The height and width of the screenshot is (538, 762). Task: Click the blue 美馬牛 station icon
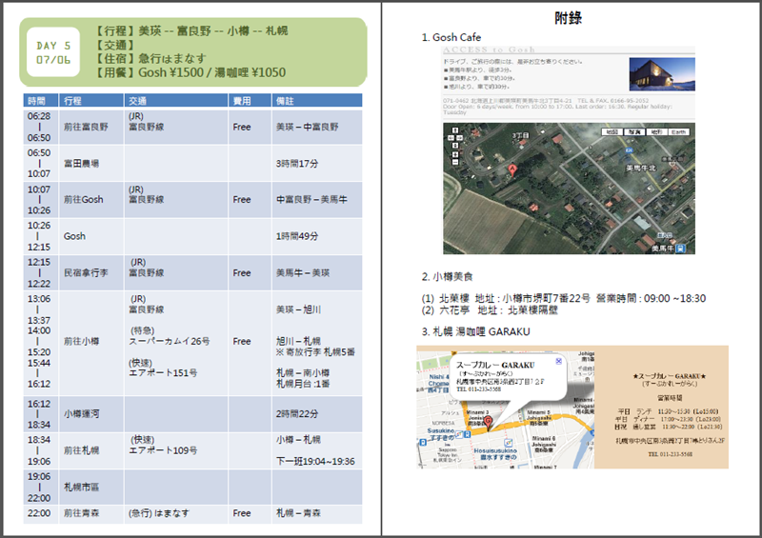[x=680, y=249]
